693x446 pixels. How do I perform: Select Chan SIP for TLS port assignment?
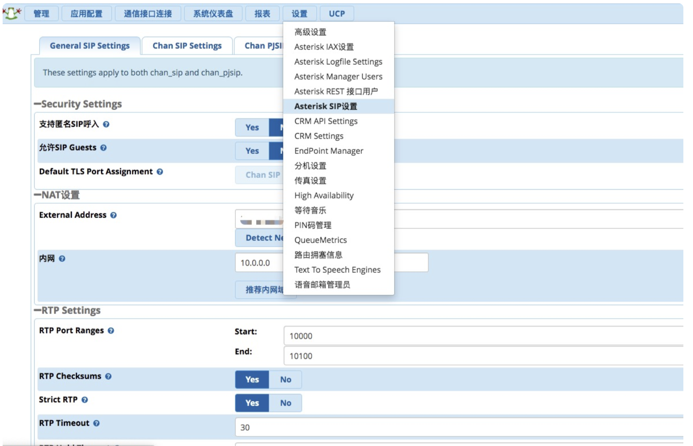[x=260, y=175]
